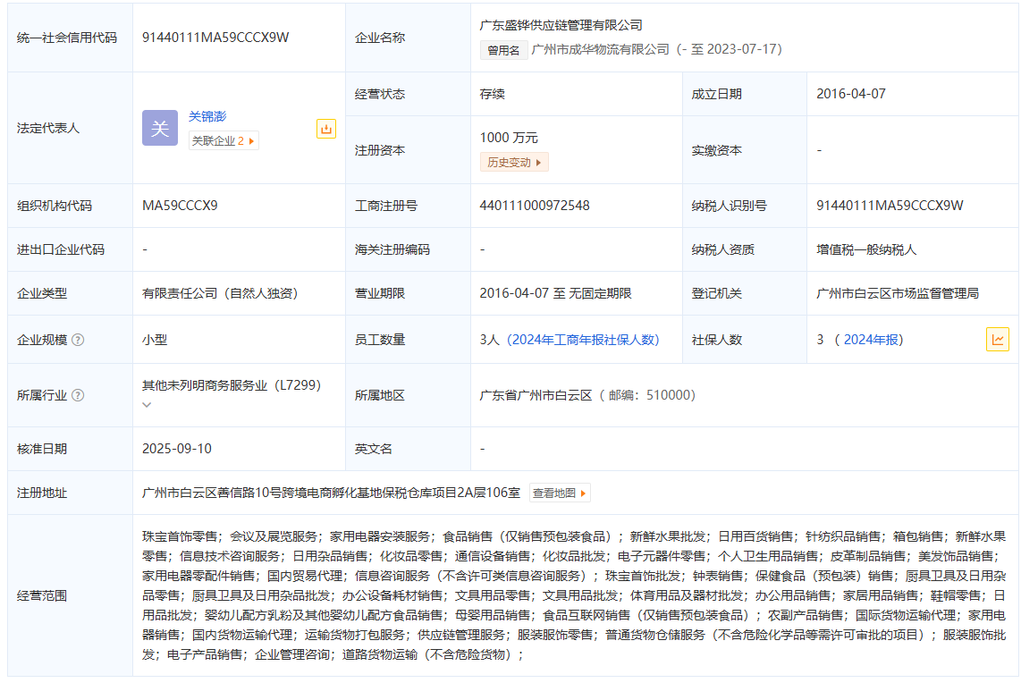Image resolution: width=1021 pixels, height=683 pixels.
Task: Click the 组织机构代码 value MA59CCCX9
Action: click(180, 206)
